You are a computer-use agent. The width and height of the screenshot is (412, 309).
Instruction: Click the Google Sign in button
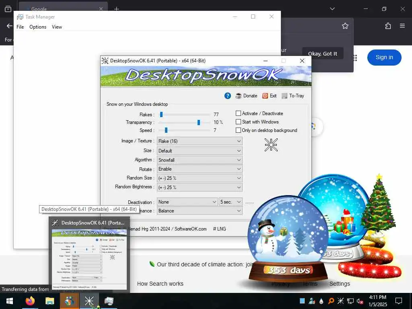pyautogui.click(x=384, y=57)
